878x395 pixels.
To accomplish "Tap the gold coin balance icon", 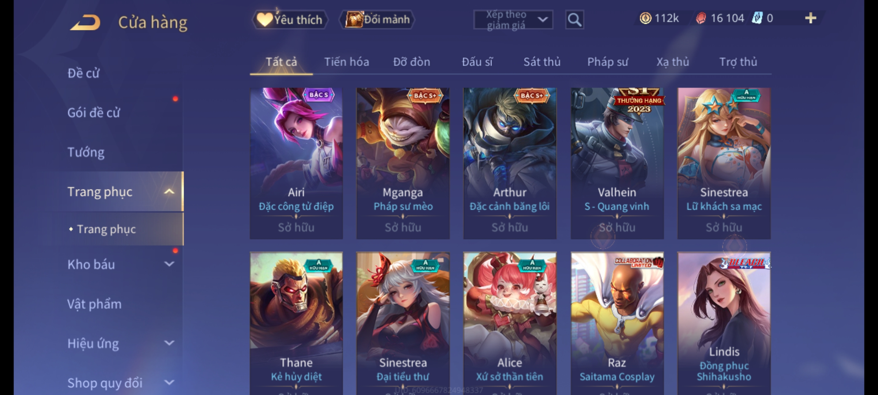I will coord(645,18).
